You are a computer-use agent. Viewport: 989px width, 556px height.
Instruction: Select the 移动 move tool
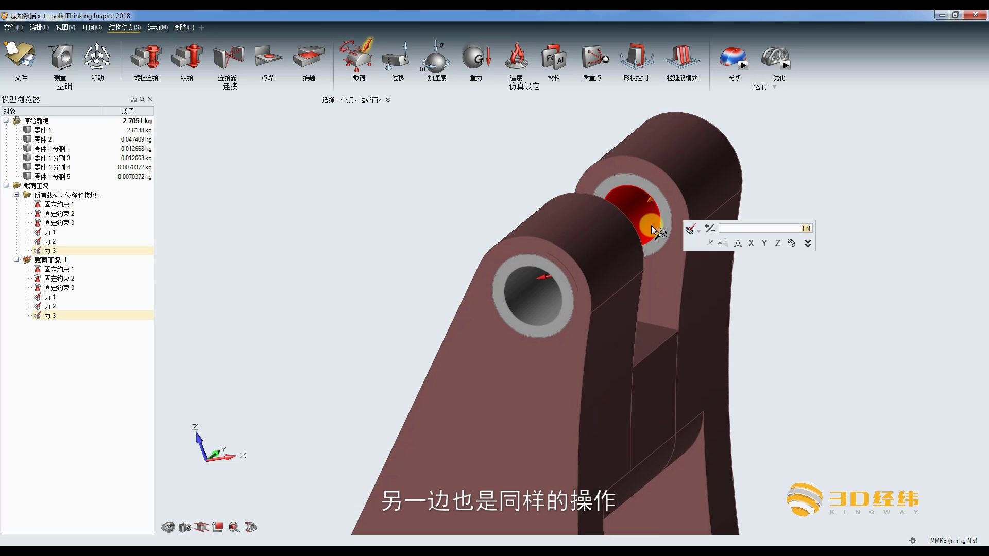(x=97, y=57)
